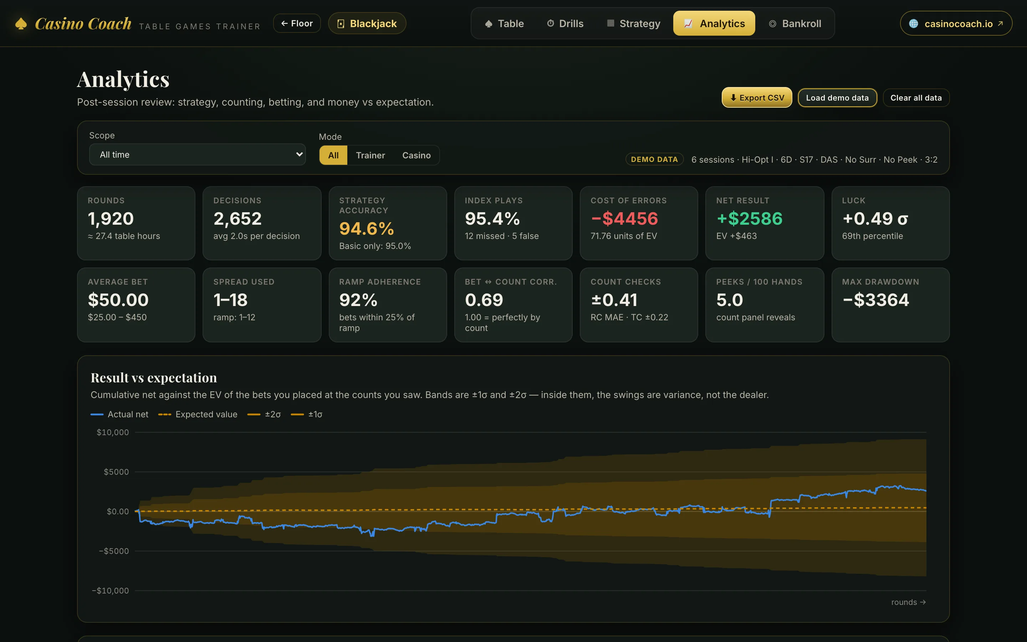Click the external-link arrow after casinocoach.io
The height and width of the screenshot is (642, 1027).
point(1000,24)
